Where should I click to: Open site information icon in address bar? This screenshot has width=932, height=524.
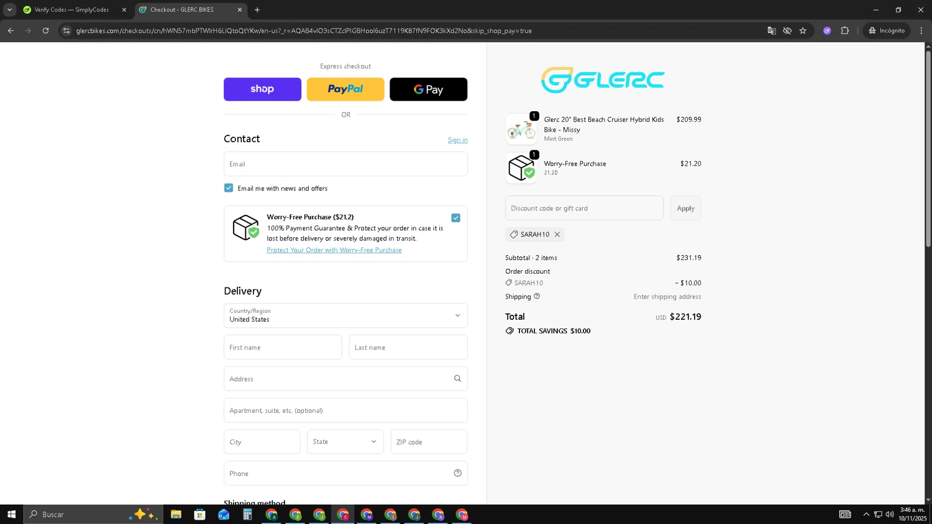66,30
